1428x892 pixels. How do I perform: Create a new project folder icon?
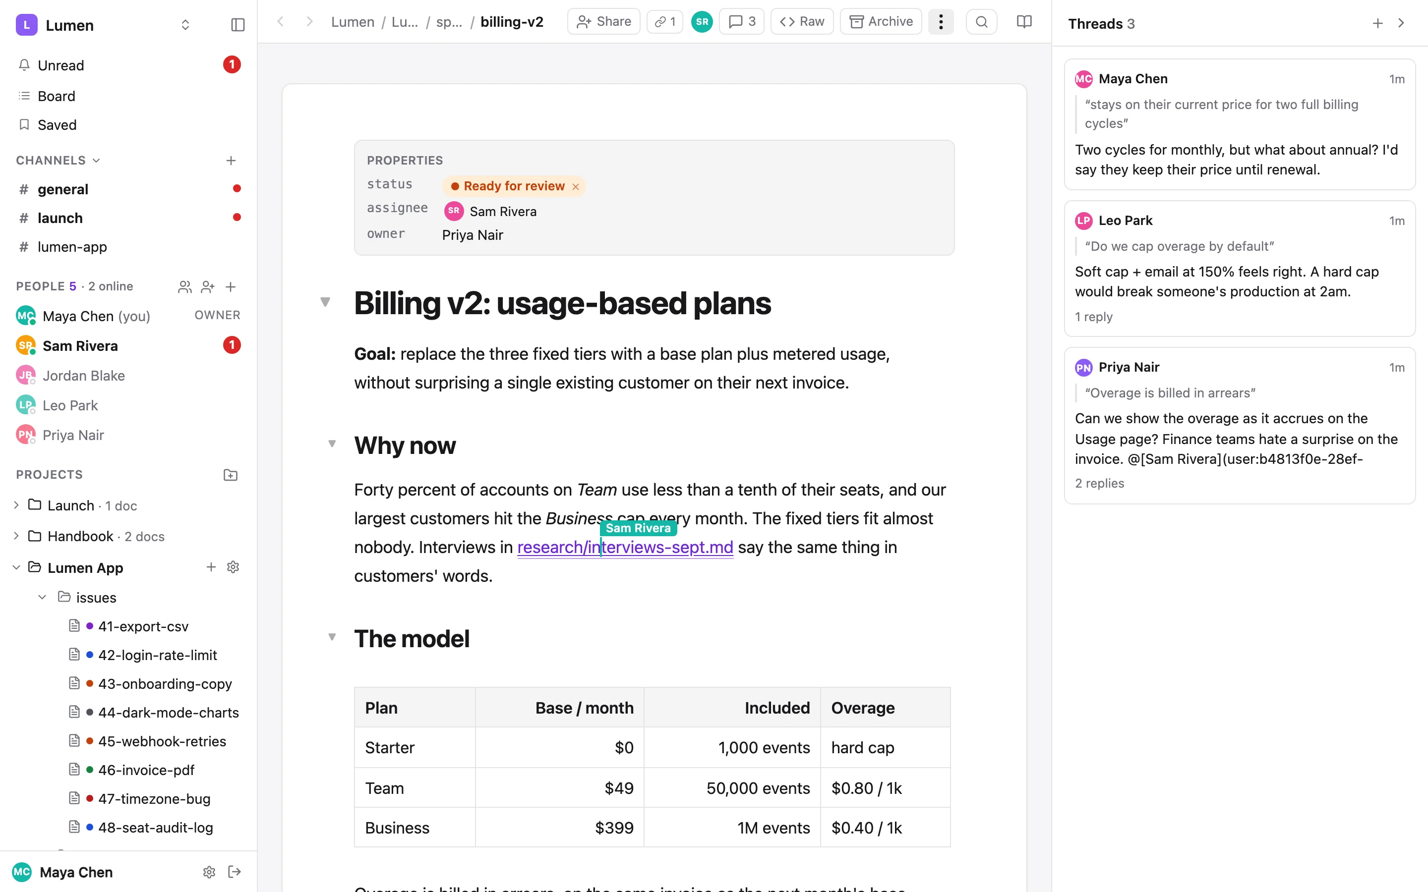[231, 475]
